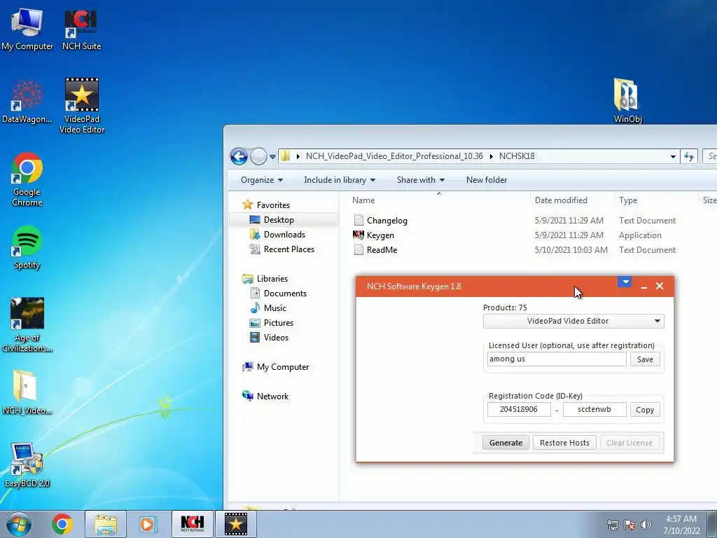The height and width of the screenshot is (538, 717).
Task: Click Restore Hosts button
Action: click(564, 443)
